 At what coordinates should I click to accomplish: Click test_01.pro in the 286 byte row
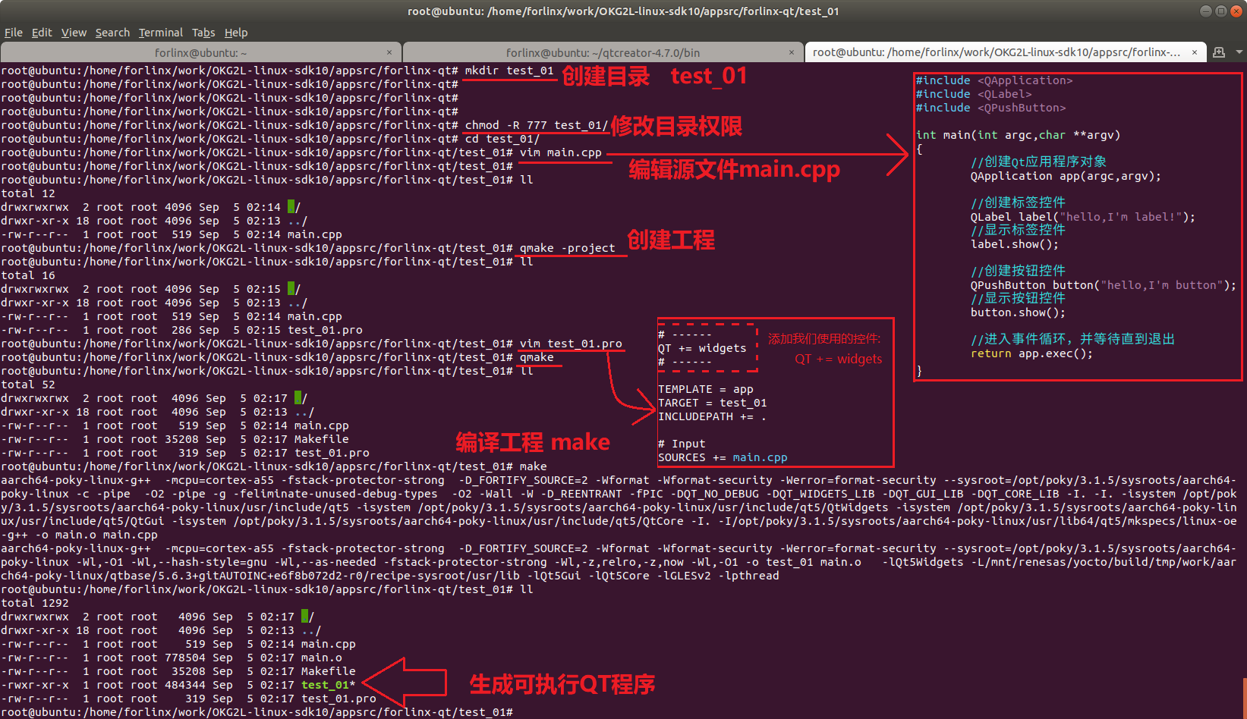click(x=325, y=330)
